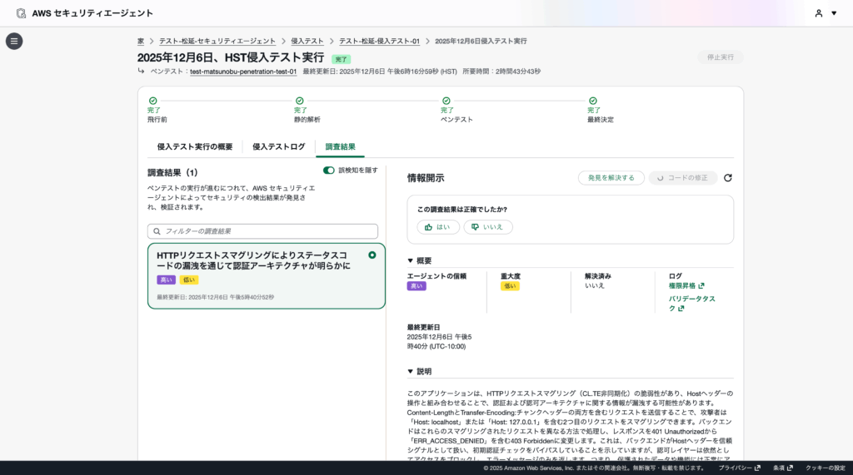
Task: Click the フィルターの調査結果 search field
Action: [x=262, y=230]
